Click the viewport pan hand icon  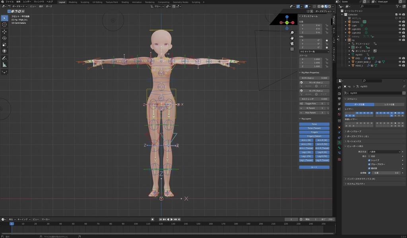tap(292, 38)
